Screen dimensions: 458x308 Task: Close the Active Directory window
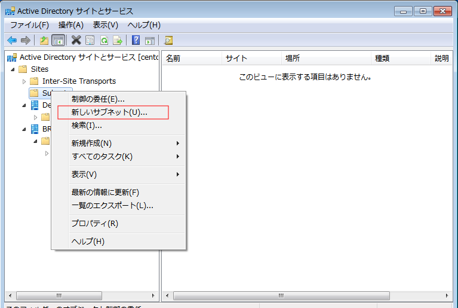442,11
